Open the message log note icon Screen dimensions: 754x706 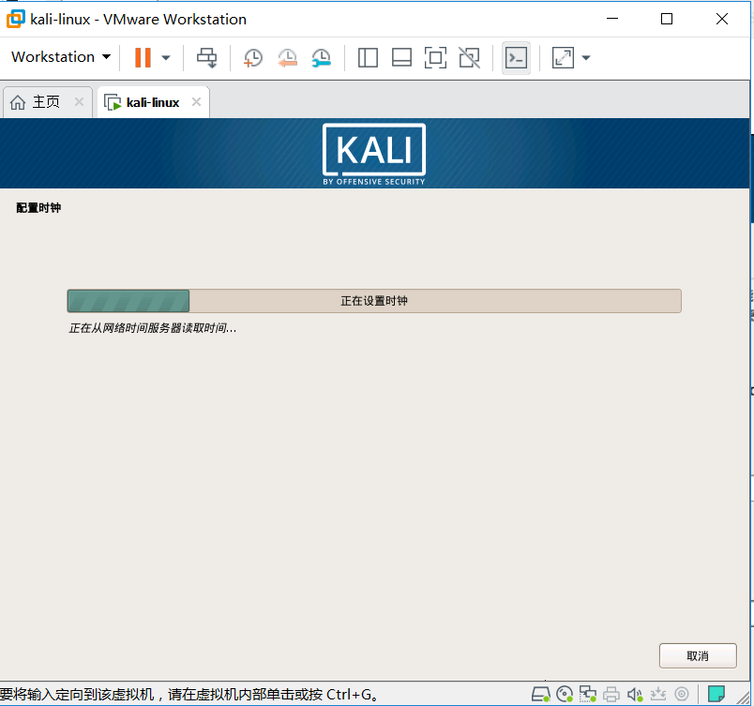[716, 694]
